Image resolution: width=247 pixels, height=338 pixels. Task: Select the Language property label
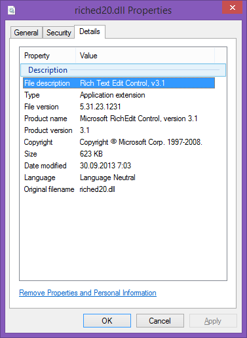tap(40, 178)
